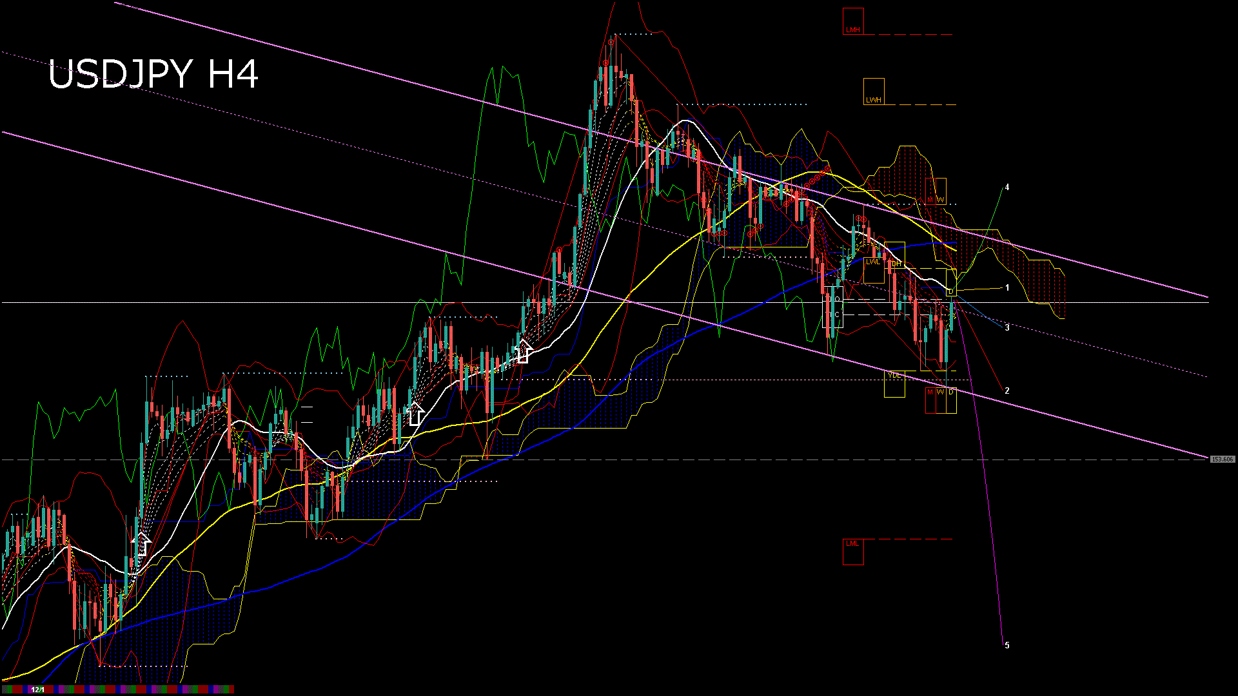The width and height of the screenshot is (1238, 696).
Task: Click the LWH orange label box
Action: click(874, 92)
